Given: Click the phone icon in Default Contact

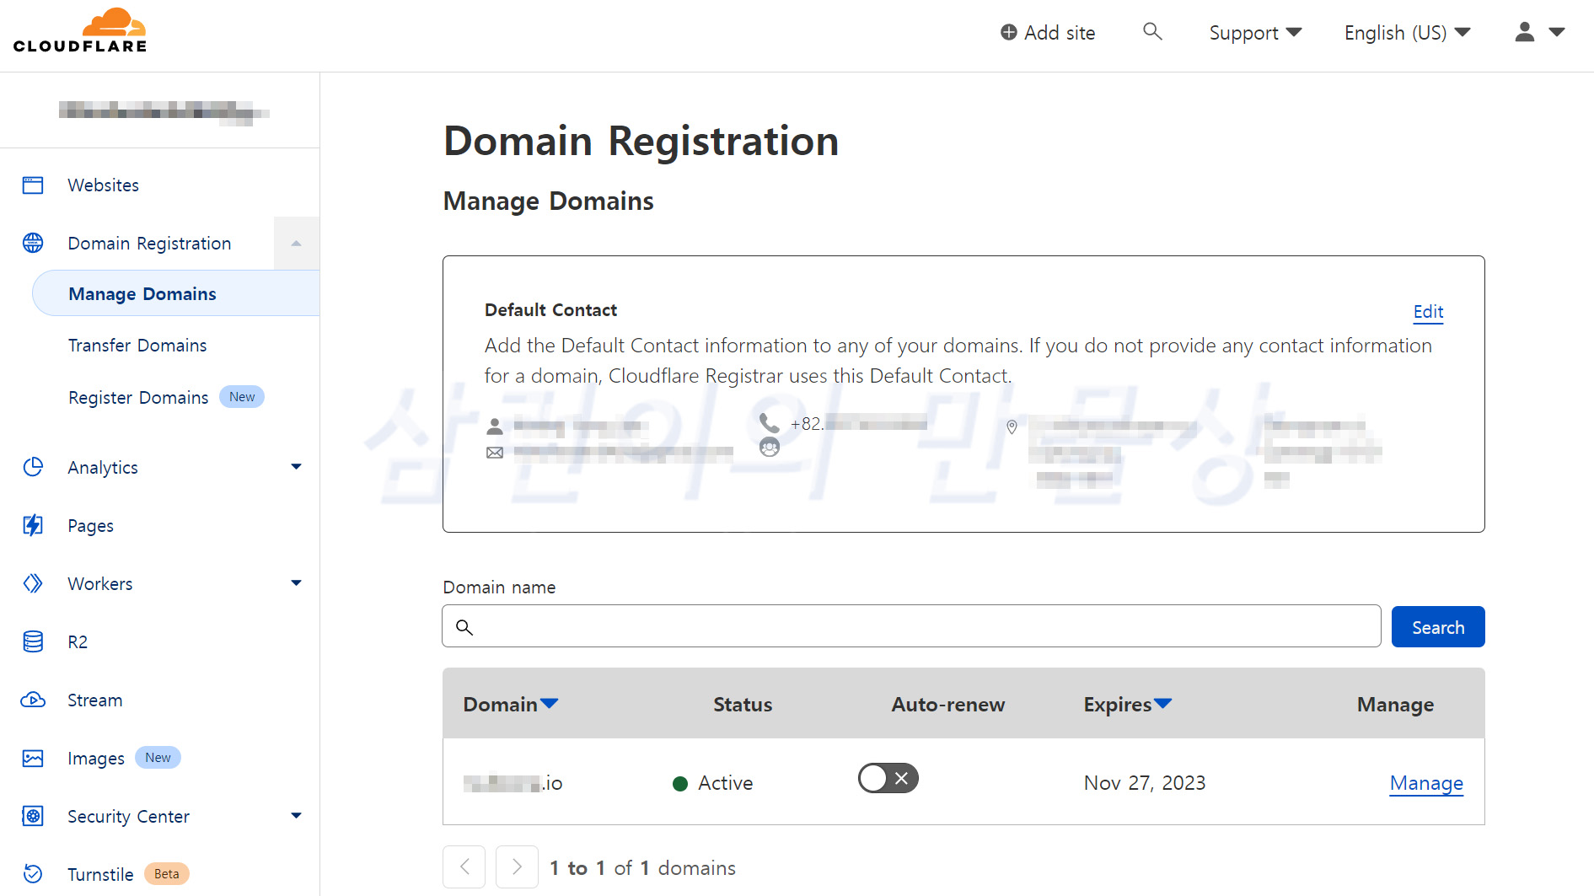Looking at the screenshot, I should (x=769, y=421).
